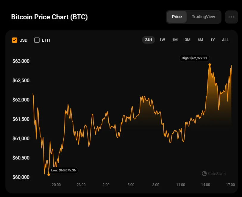Select the Price chart tab

click(177, 17)
